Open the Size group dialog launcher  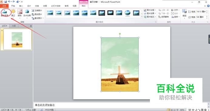(x=208, y=22)
